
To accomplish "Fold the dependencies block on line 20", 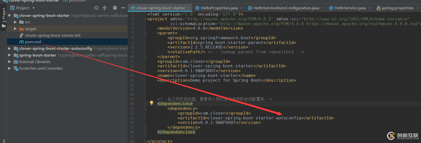I will tap(145, 104).
